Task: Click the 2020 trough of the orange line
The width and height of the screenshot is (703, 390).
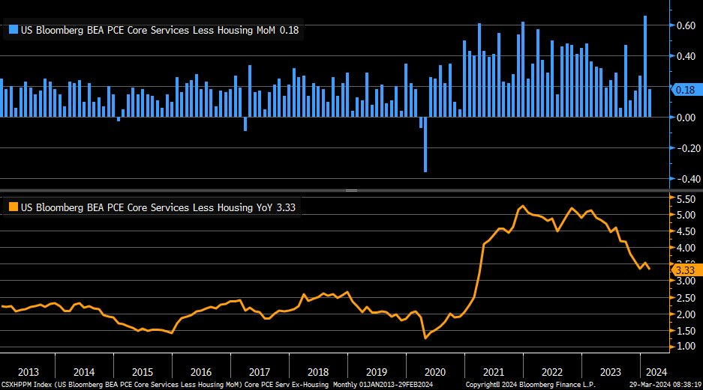Action: [425, 338]
